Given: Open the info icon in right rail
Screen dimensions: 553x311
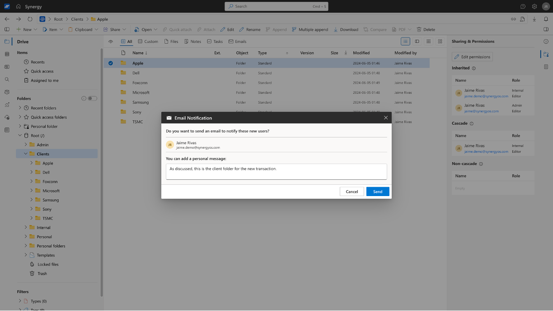Looking at the screenshot, I should coord(546,41).
